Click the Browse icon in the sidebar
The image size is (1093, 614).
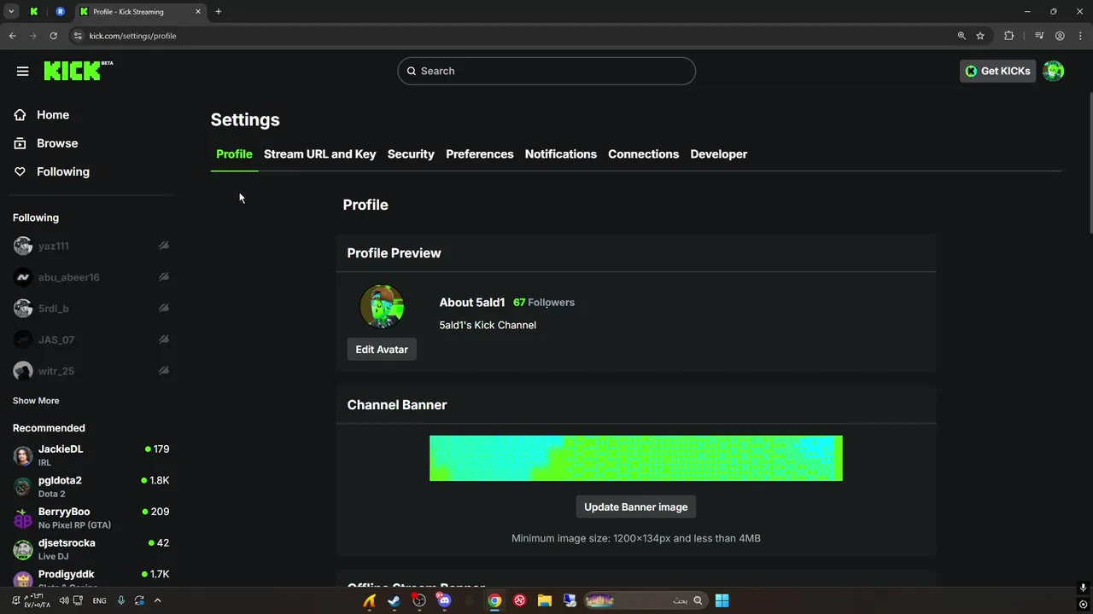point(20,143)
